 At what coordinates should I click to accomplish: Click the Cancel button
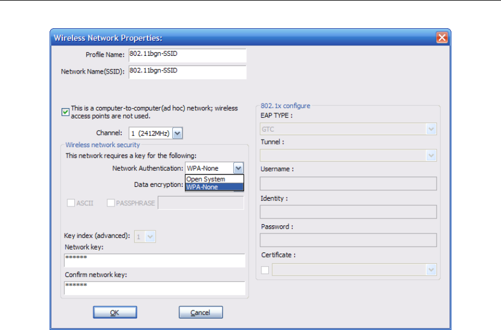pyautogui.click(x=200, y=312)
